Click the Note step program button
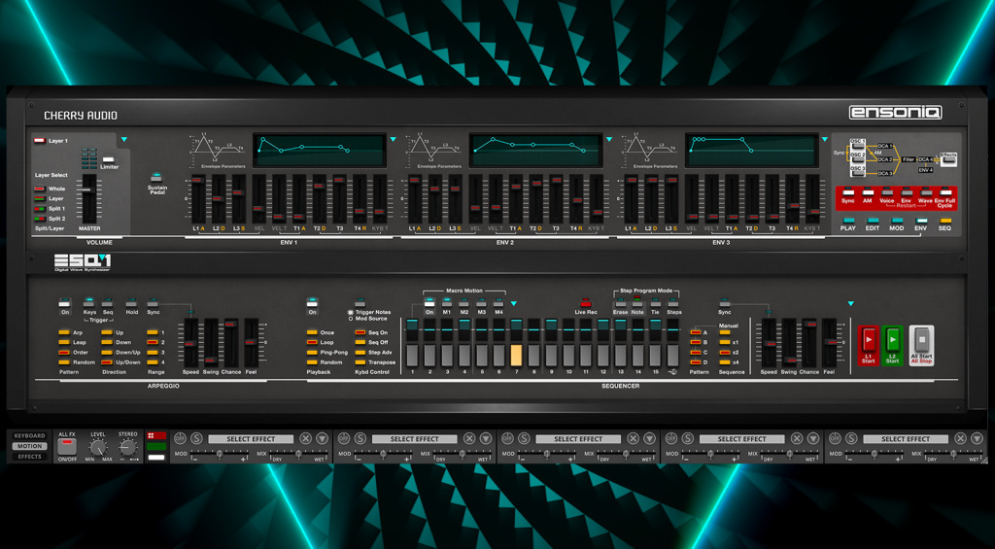This screenshot has height=549, width=995. (637, 303)
